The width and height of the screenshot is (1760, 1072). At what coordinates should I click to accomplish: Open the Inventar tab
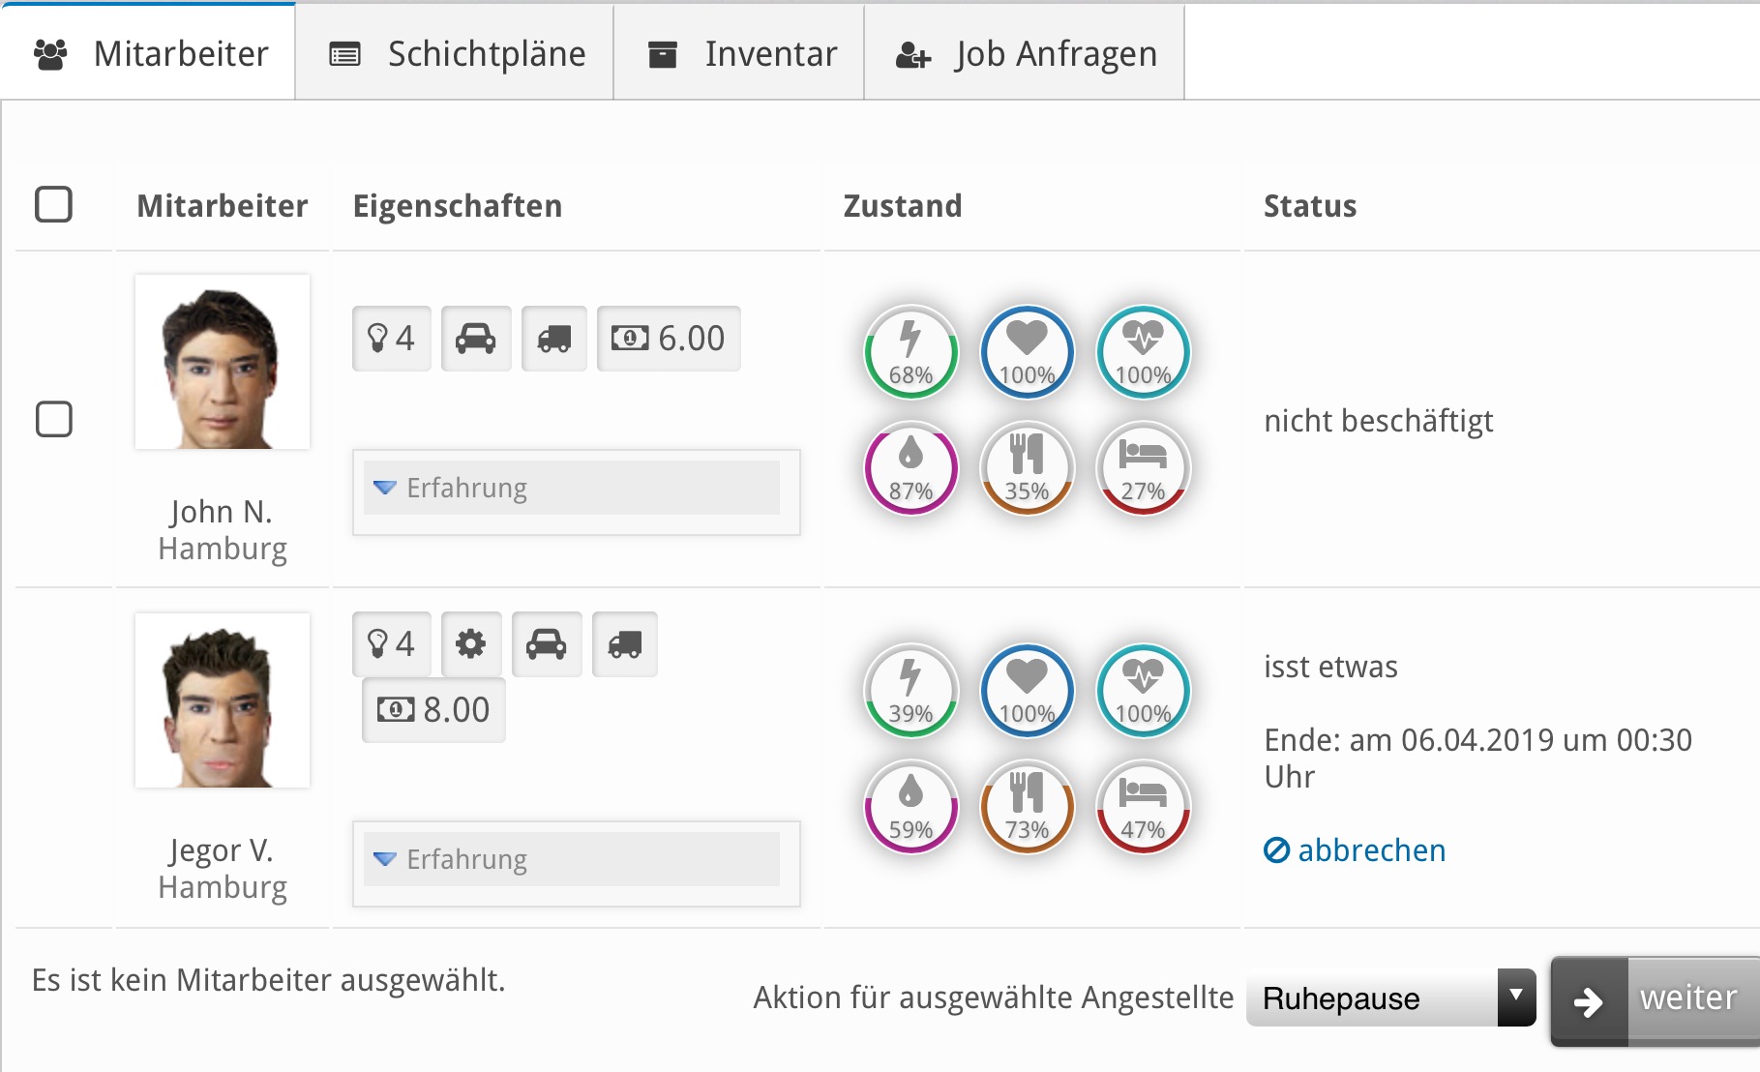point(740,54)
